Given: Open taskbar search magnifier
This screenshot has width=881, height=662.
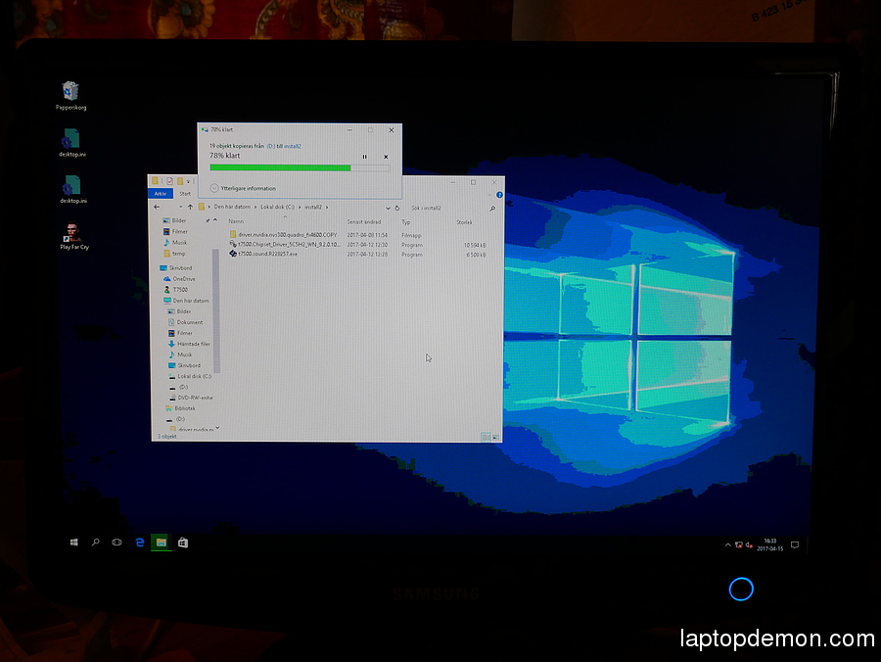Looking at the screenshot, I should pyautogui.click(x=96, y=543).
